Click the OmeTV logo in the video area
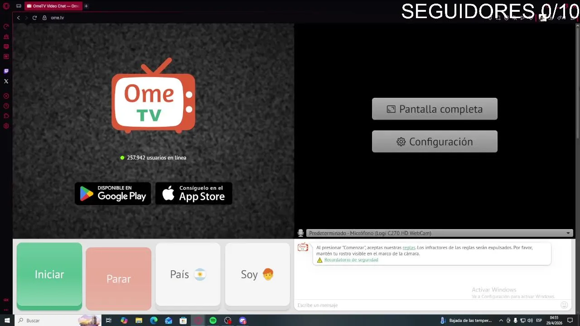The height and width of the screenshot is (326, 580). click(x=154, y=95)
